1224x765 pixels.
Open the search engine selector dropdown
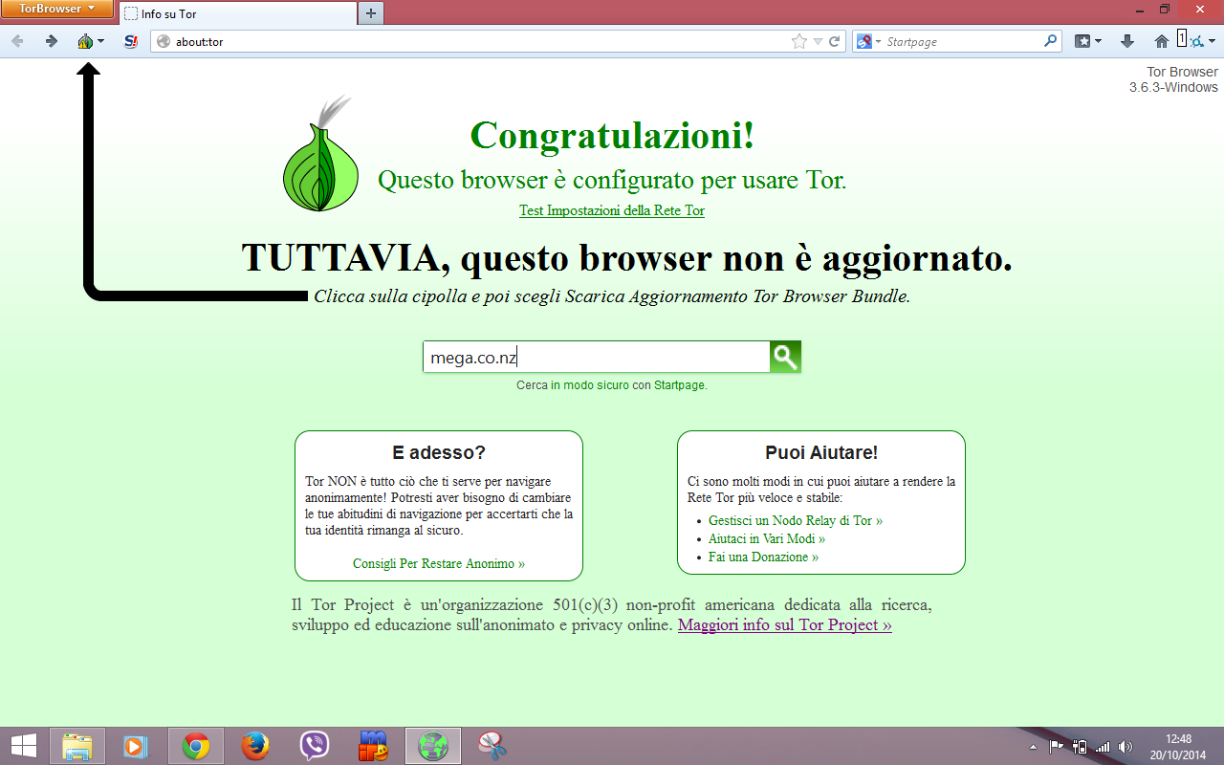(x=869, y=41)
